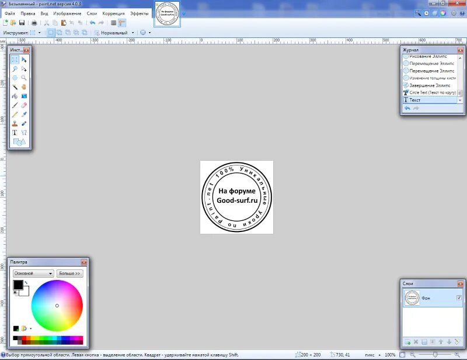This screenshot has width=467, height=360.
Task: Click the Текст entry in Журнал
Action: 430,100
